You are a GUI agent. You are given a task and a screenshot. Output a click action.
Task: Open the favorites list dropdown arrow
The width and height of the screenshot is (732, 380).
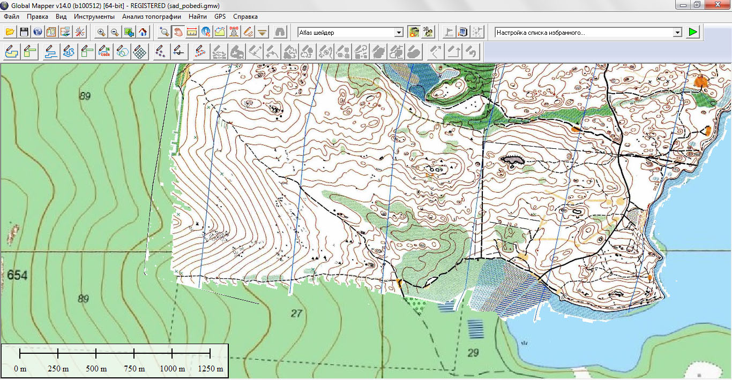click(x=677, y=33)
